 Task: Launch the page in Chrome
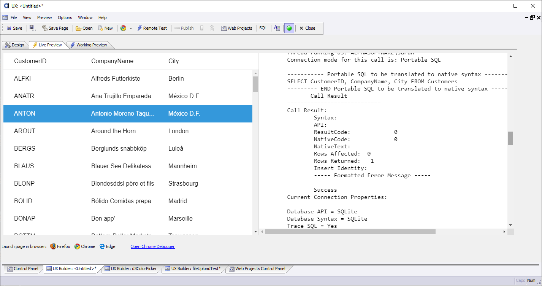(x=85, y=246)
